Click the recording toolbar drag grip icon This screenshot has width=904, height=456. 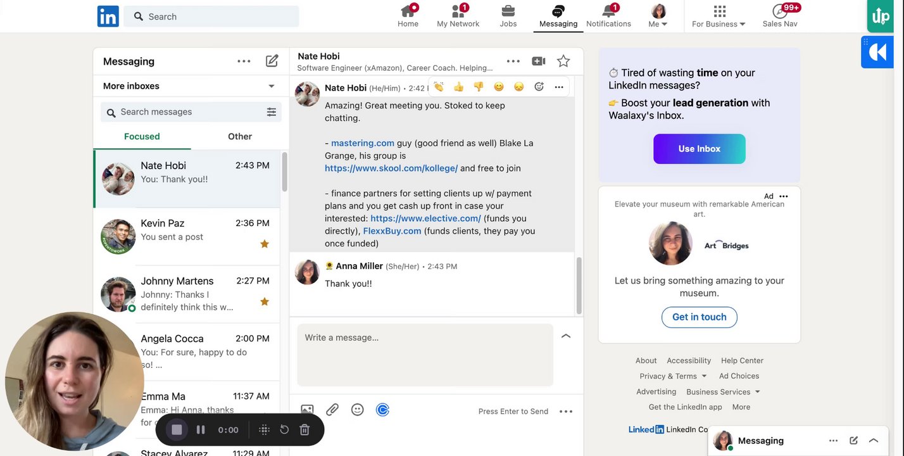(265, 430)
